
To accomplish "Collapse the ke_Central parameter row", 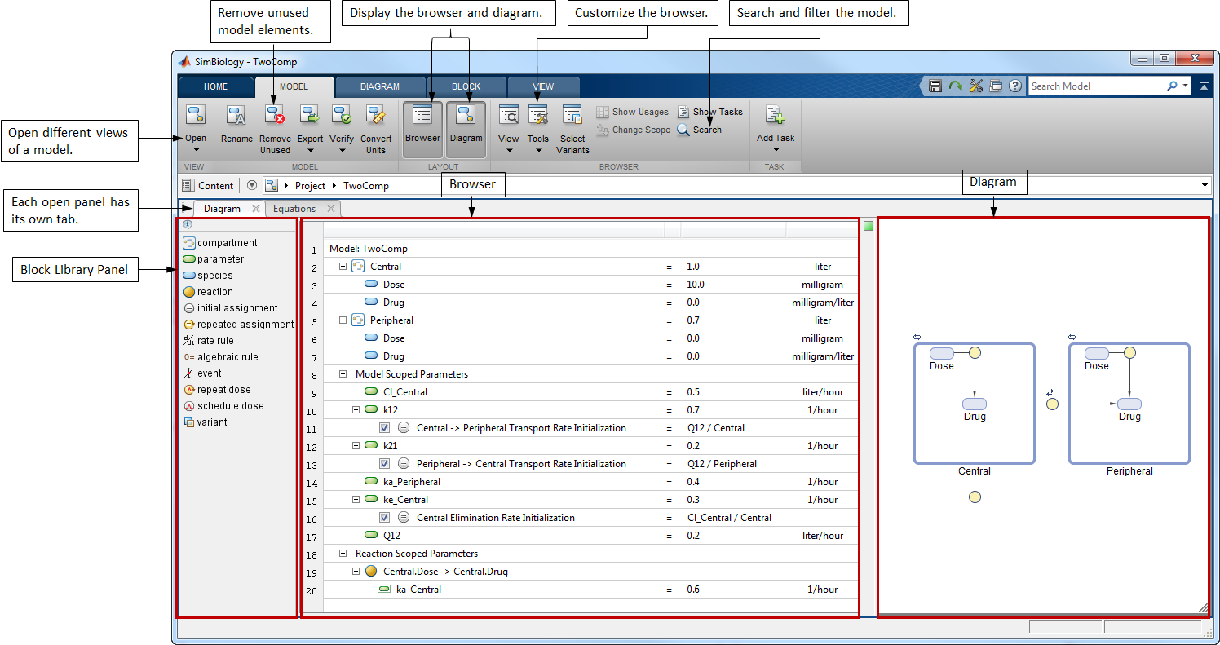I will pyautogui.click(x=356, y=500).
